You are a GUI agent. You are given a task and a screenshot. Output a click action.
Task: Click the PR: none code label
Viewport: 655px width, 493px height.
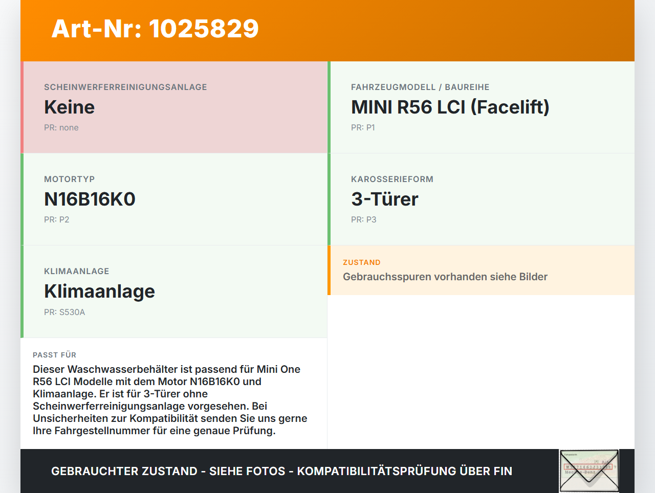pos(62,127)
